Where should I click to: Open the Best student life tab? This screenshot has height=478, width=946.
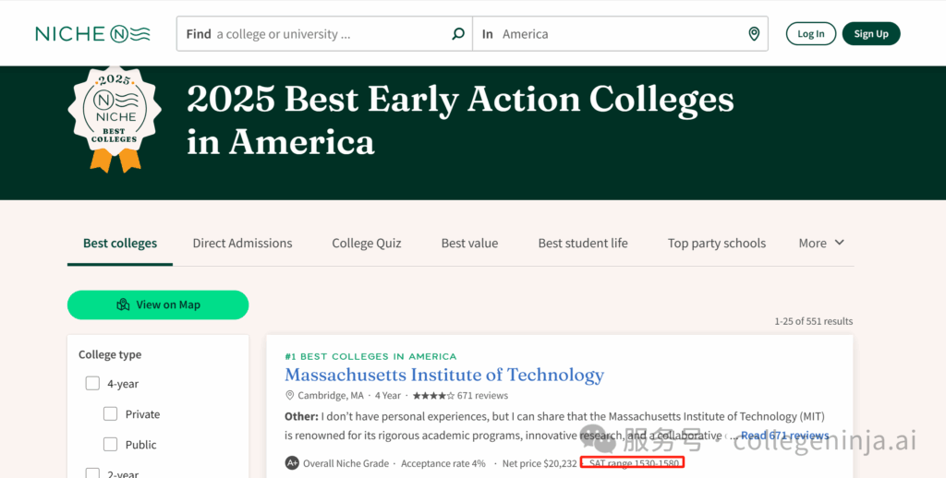[x=583, y=243]
